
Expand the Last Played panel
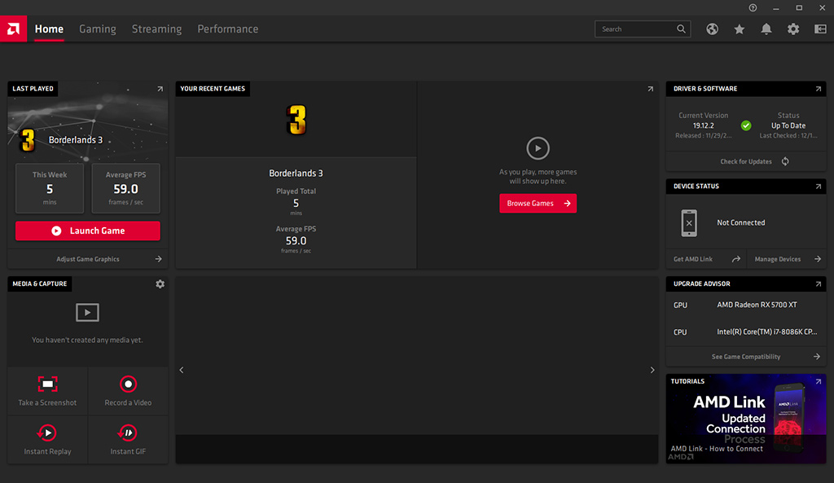160,89
